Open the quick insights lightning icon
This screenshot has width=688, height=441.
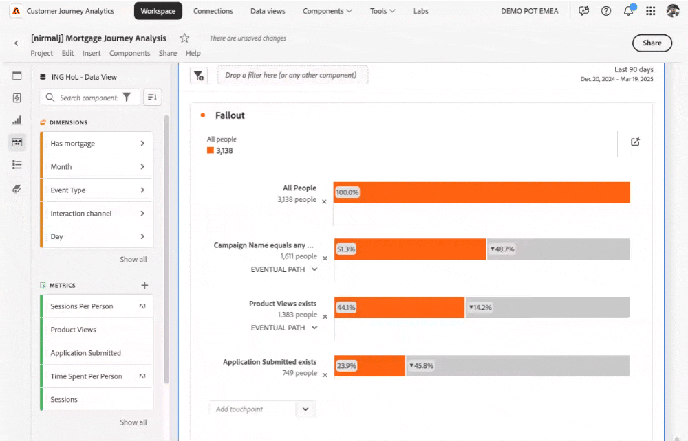[17, 98]
